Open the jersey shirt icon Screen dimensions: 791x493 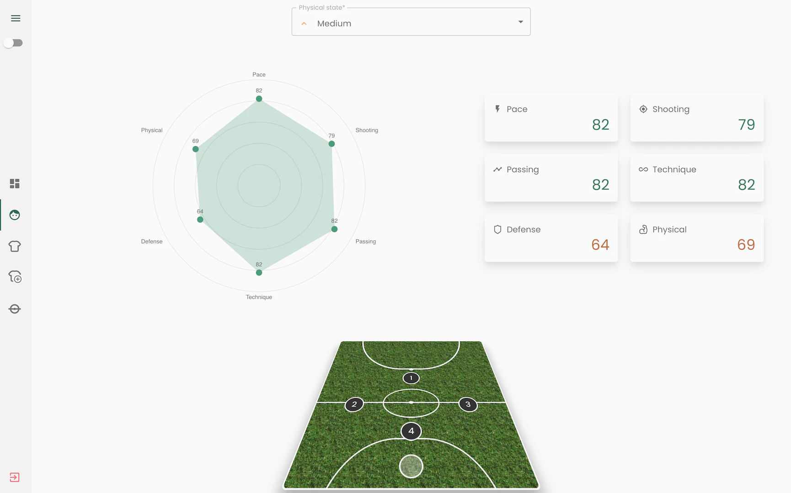click(15, 246)
